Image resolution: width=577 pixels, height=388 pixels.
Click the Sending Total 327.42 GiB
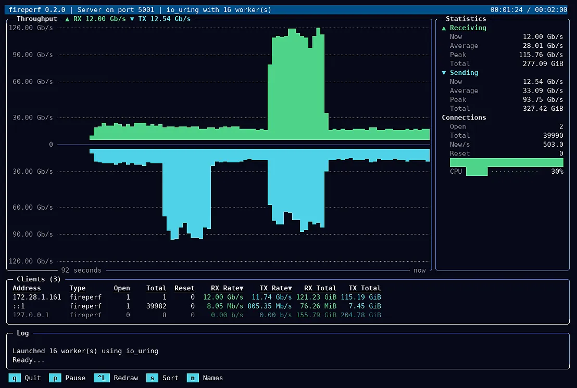[x=543, y=108]
